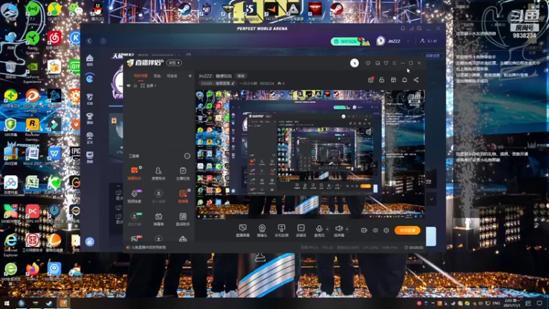Add a new scene with the plus
This screenshot has width=549, height=309.
click(x=190, y=76)
